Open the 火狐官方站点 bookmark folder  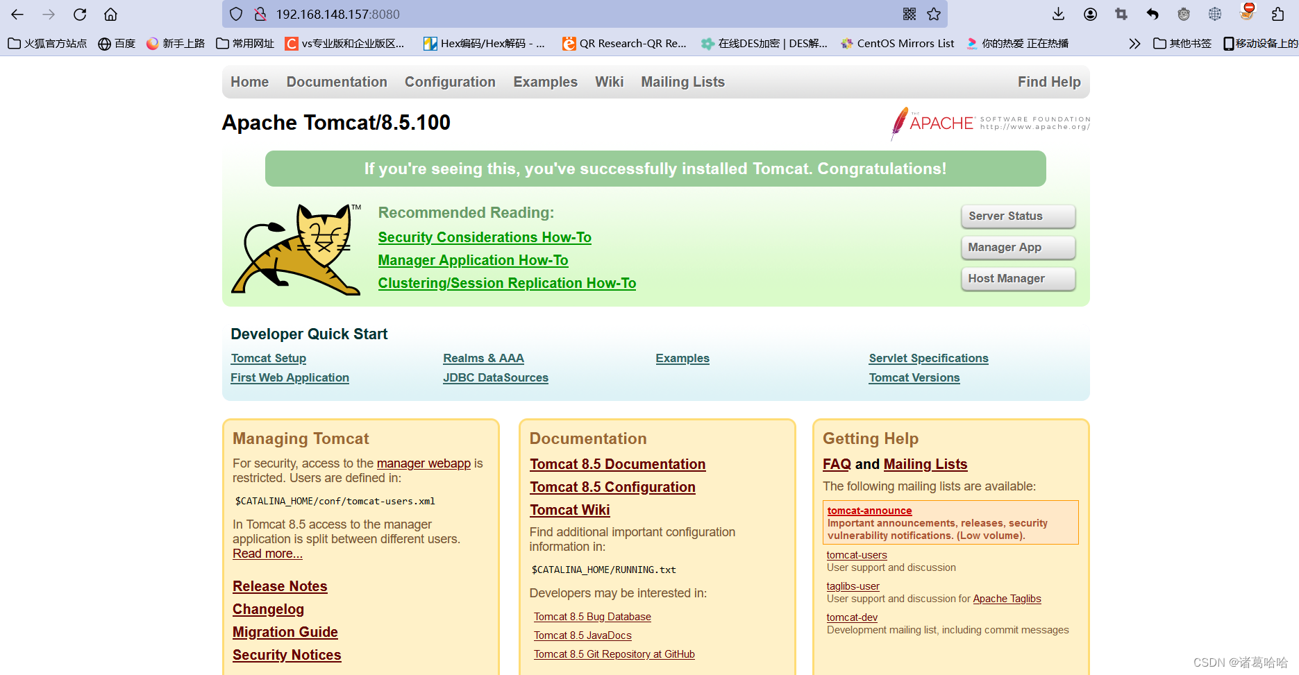pyautogui.click(x=47, y=44)
